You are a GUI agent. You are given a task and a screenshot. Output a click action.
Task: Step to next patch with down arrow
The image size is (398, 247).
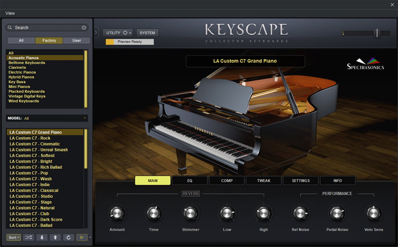(42, 237)
